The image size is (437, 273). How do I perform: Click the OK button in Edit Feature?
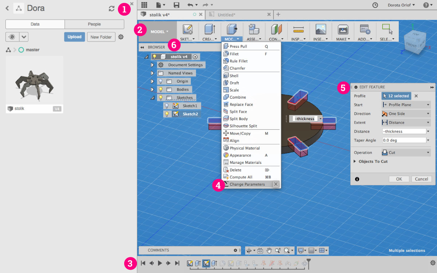pyautogui.click(x=399, y=179)
